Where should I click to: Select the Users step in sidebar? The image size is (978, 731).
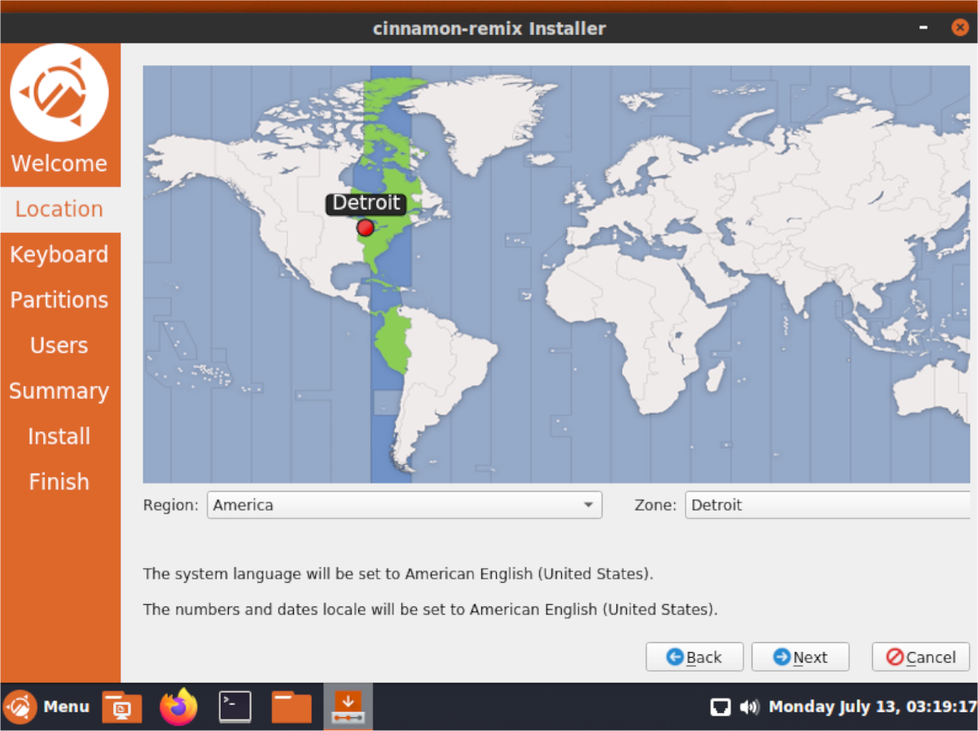(x=59, y=346)
